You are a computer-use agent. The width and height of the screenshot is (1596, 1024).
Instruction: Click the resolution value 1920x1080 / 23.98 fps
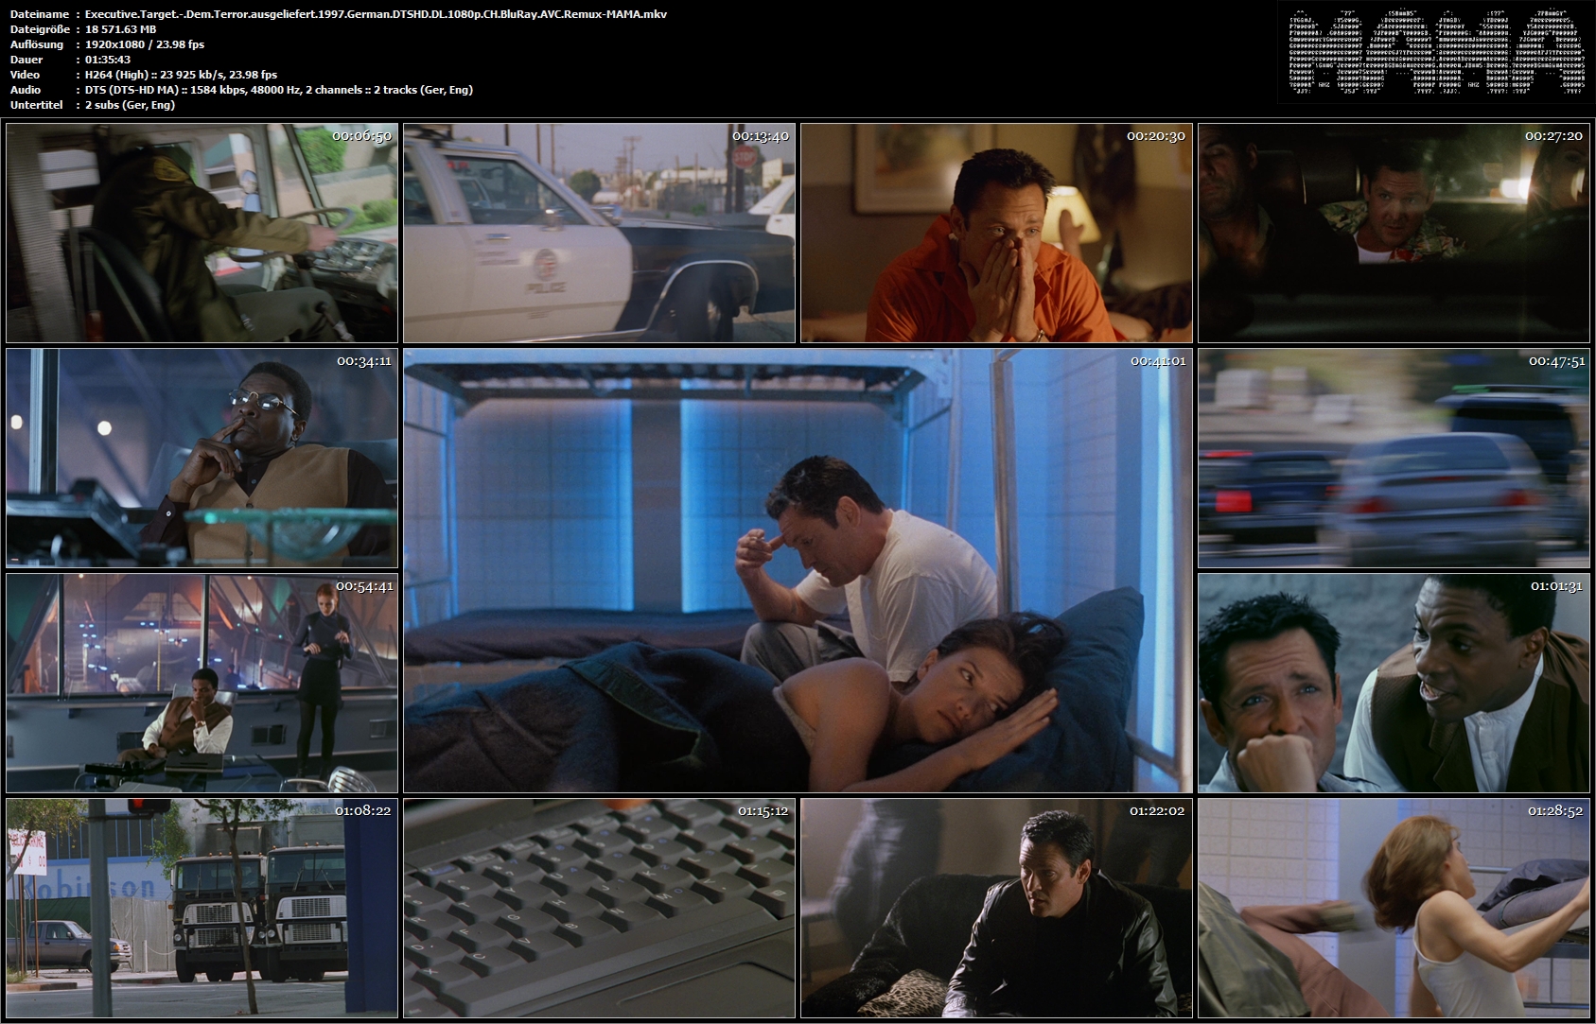point(145,44)
